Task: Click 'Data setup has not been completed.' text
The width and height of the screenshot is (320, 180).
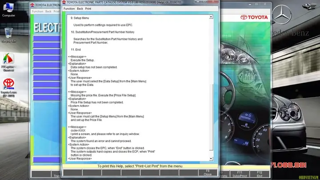Action: pyautogui.click(x=94, y=67)
